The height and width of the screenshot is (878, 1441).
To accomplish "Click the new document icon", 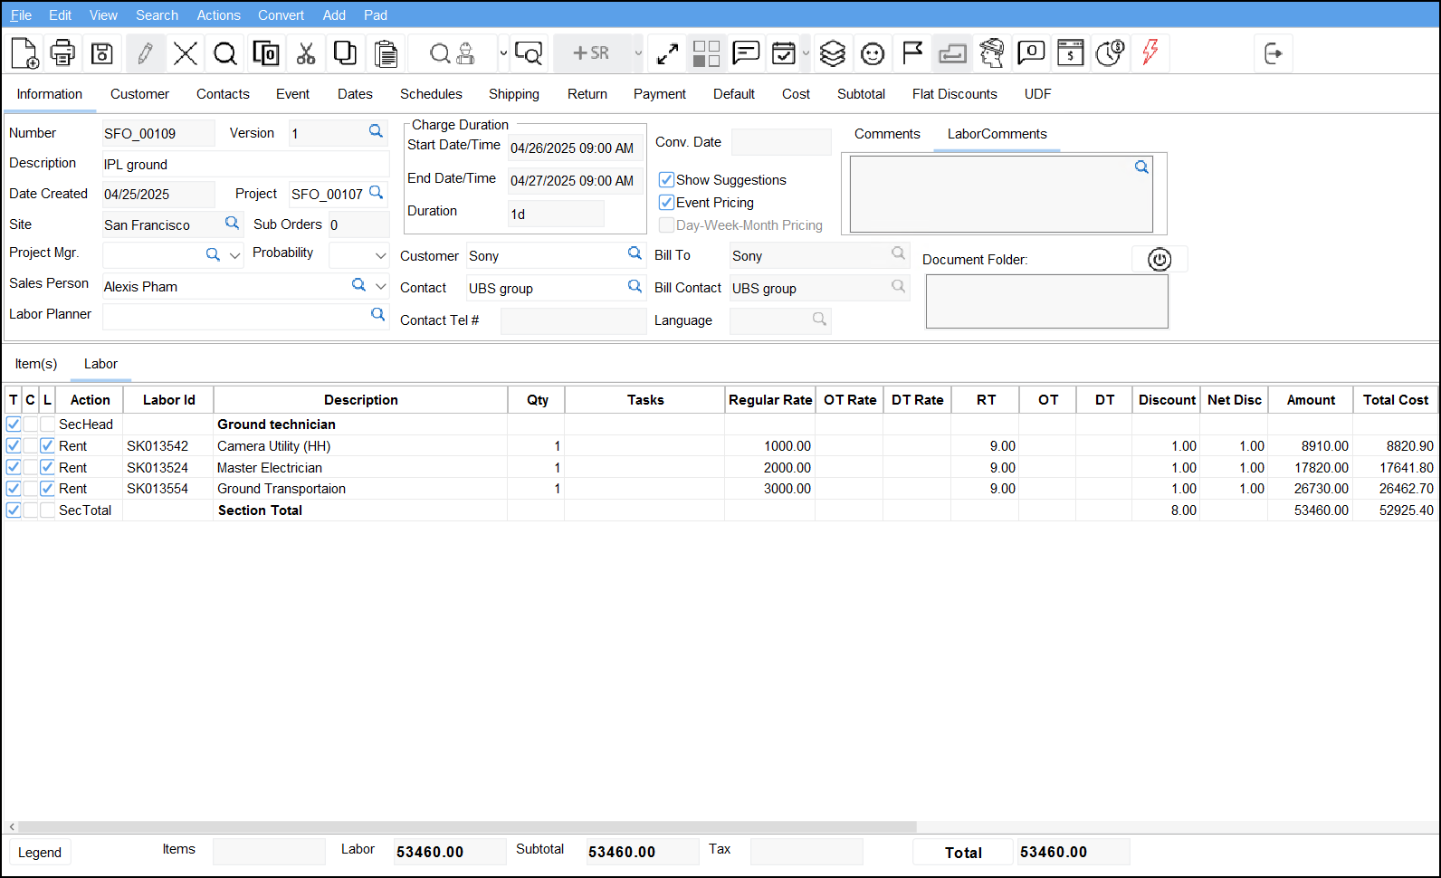I will 24,53.
